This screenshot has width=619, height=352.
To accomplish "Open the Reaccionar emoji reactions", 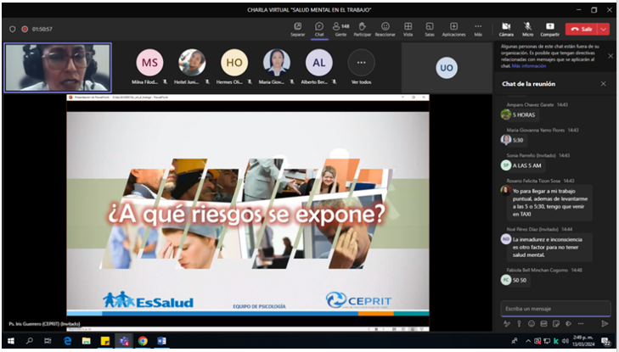I will coord(385,29).
